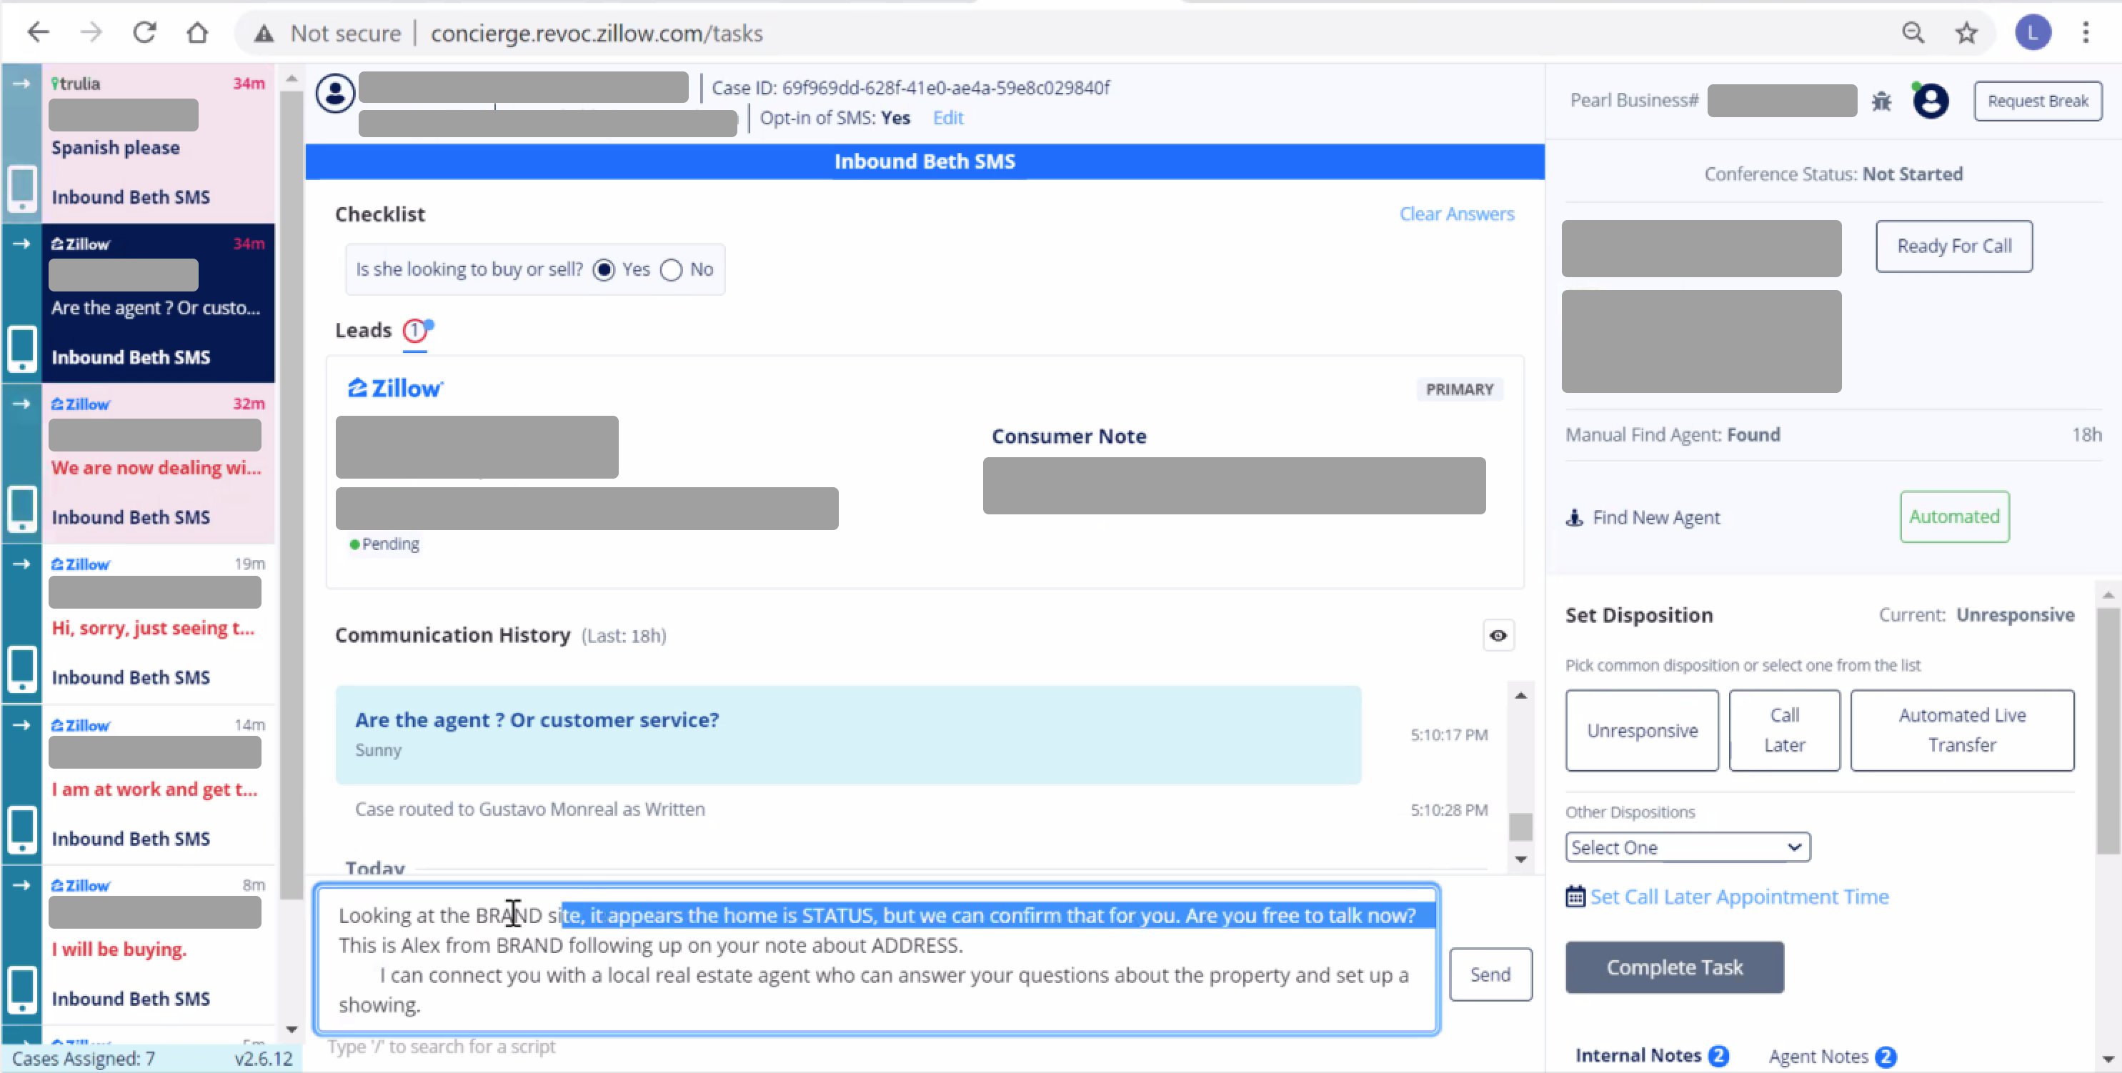Screen dimensions: 2122x1073
Task: Open the Internal Notes tab
Action: [x=1652, y=1055]
